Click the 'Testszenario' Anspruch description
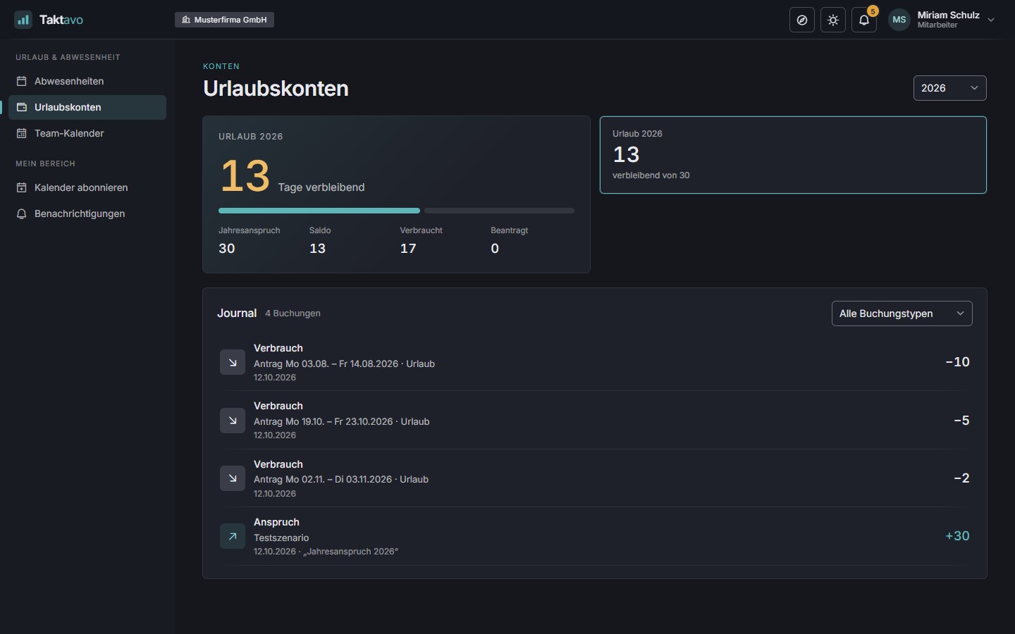Screen dimensions: 1015x634 coord(281,537)
